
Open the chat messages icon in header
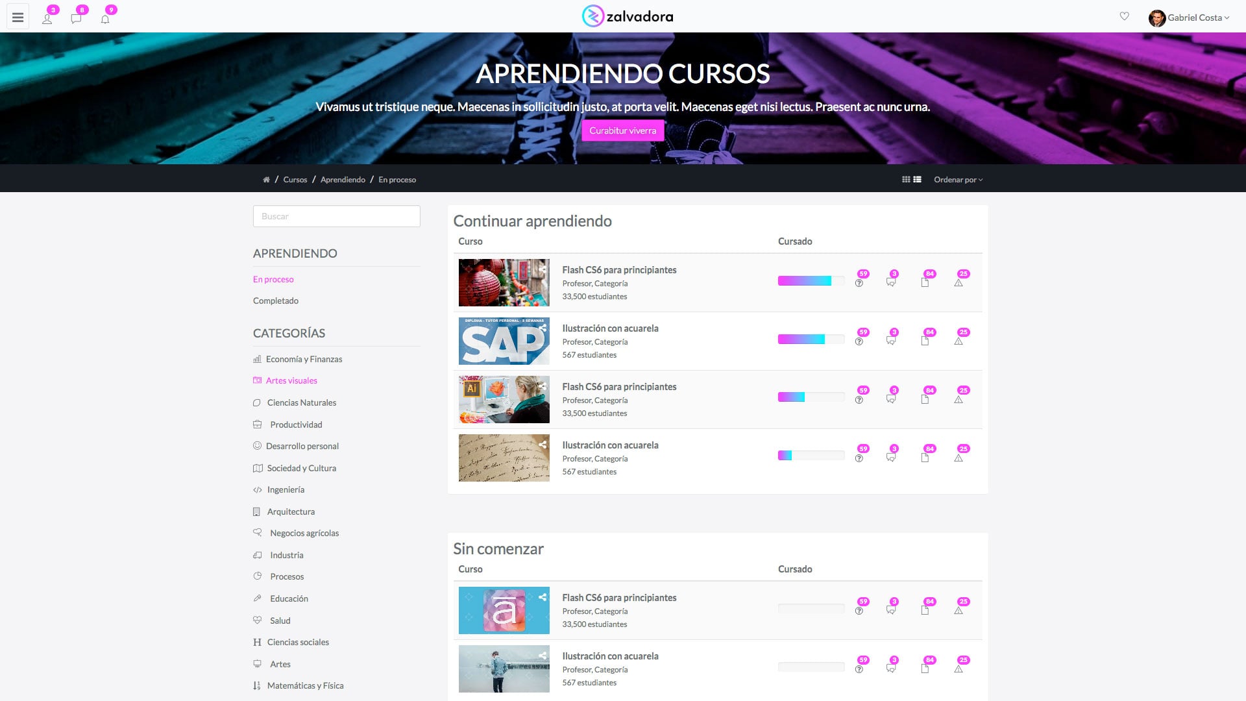click(76, 19)
